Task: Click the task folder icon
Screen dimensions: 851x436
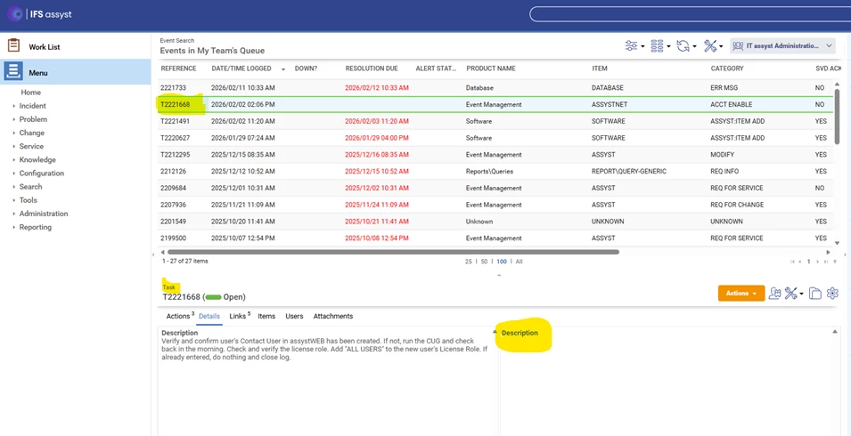Action: coord(814,294)
